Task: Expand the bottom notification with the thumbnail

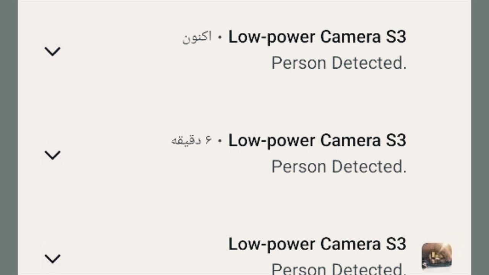Action: pos(52,259)
